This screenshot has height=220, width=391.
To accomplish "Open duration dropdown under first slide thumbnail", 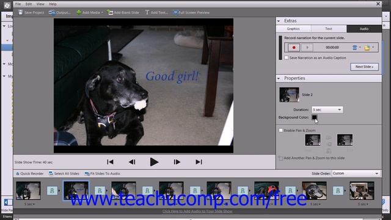I will tap(29, 204).
